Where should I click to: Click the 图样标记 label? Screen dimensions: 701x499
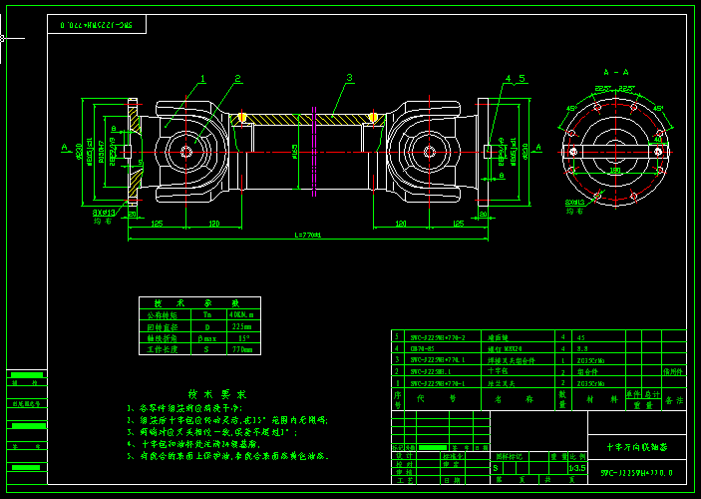(510, 456)
